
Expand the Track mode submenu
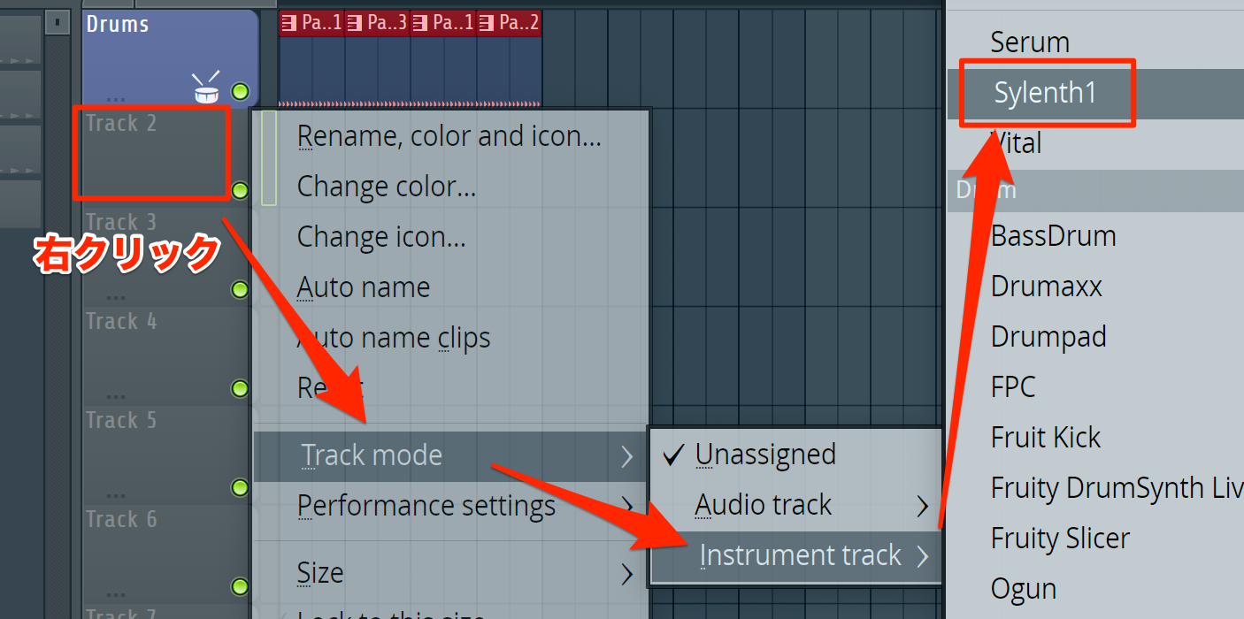[451, 455]
